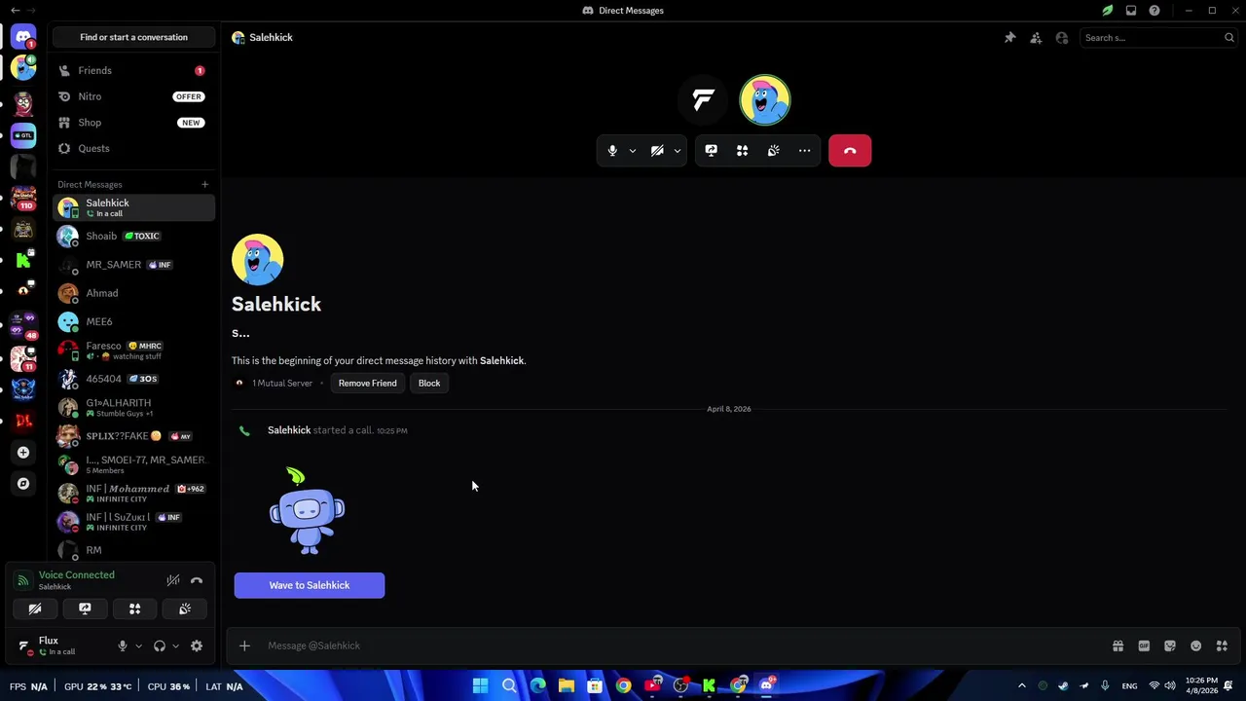Focus Message @Salehkick input field
Image resolution: width=1246 pixels, height=701 pixels.
[681, 646]
